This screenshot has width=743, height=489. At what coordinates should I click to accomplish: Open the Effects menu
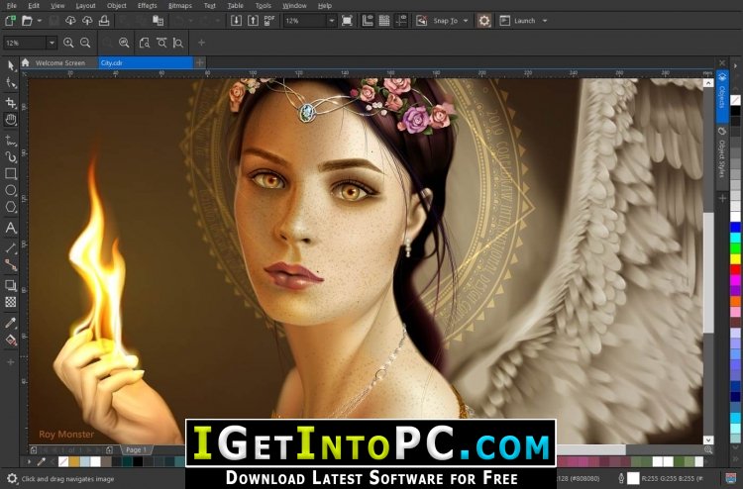(147, 6)
